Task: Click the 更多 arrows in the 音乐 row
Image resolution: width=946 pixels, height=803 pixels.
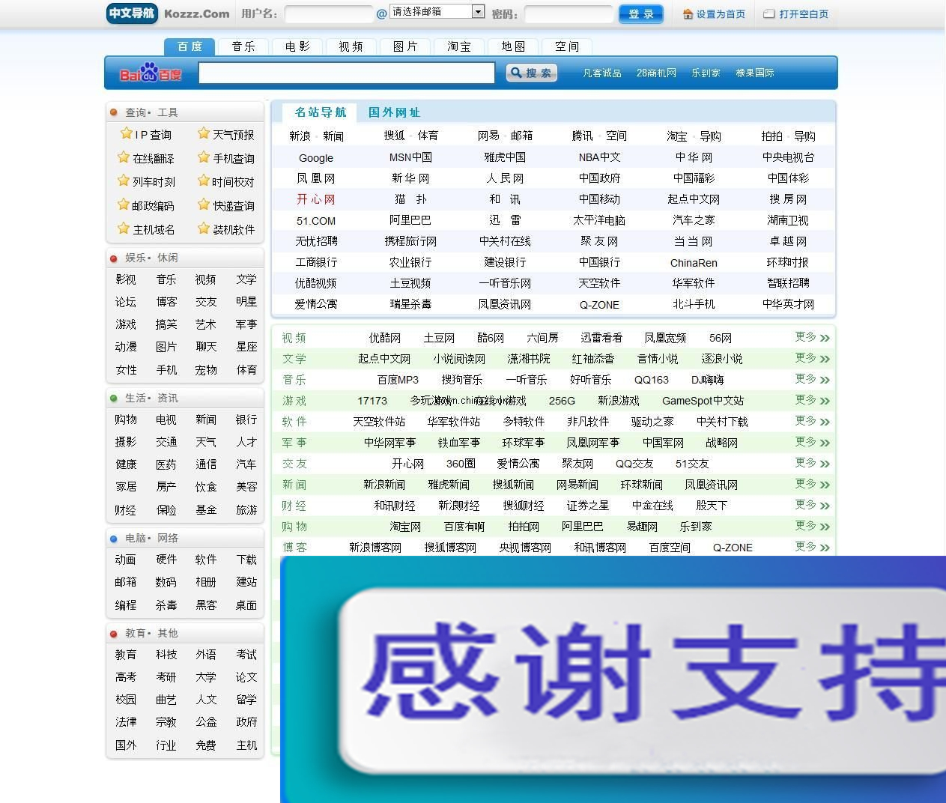Action: click(x=825, y=380)
